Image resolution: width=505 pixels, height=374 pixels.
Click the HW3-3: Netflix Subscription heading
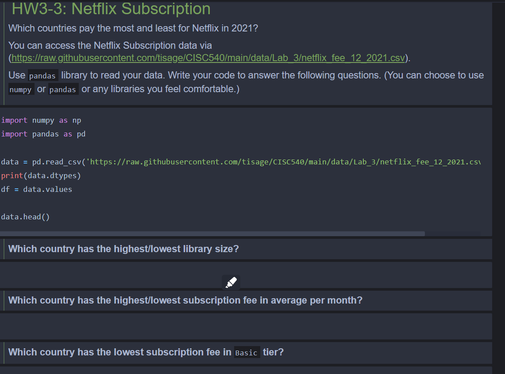pyautogui.click(x=111, y=9)
